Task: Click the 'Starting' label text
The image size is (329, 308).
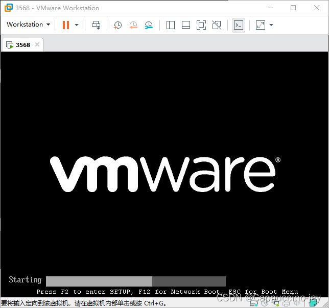Action: point(25,280)
